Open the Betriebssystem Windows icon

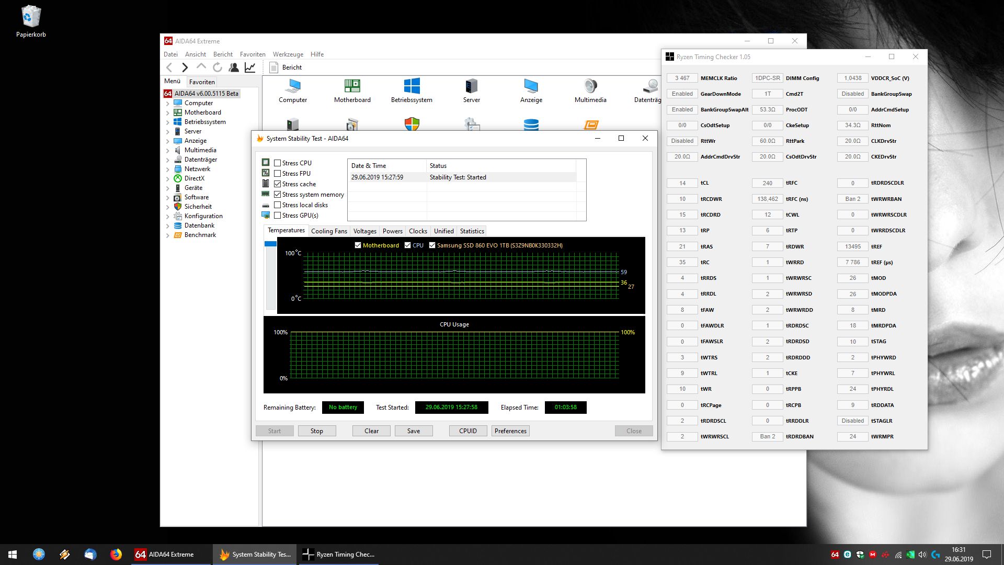click(412, 86)
